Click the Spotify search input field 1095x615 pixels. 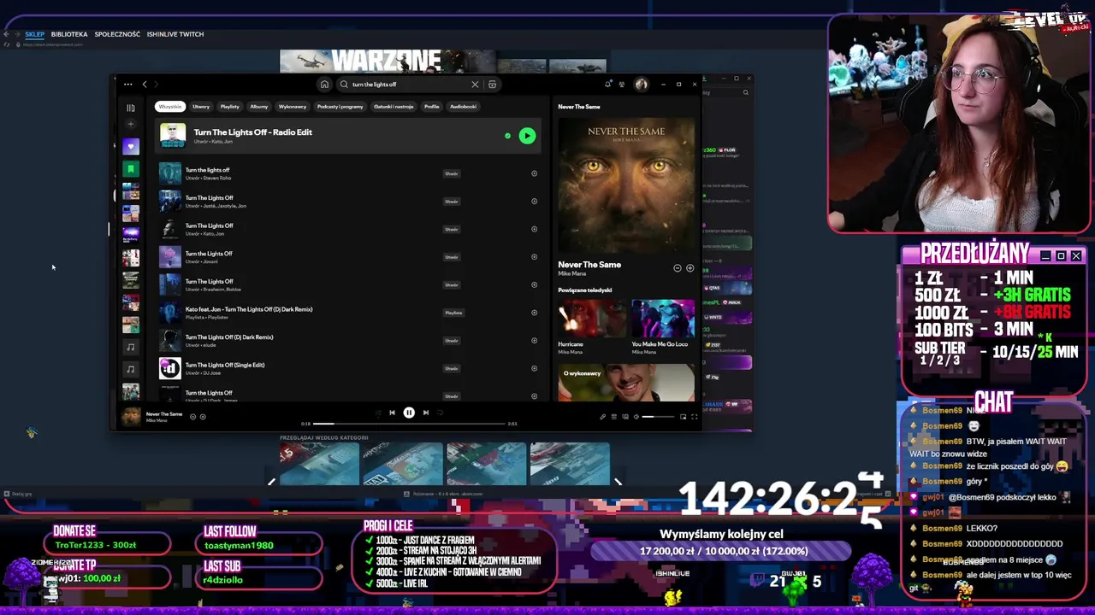click(411, 84)
